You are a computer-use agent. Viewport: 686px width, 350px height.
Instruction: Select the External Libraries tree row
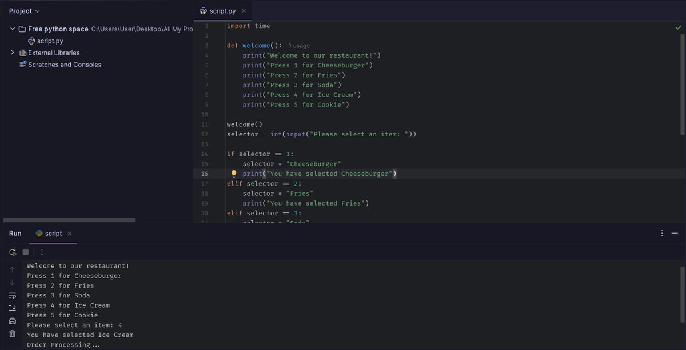[54, 53]
